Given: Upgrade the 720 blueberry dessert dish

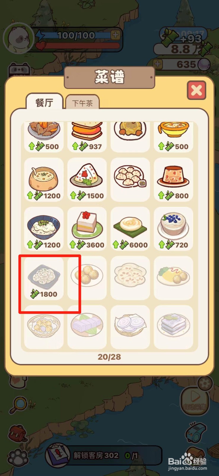Looking at the screenshot, I should coord(174,229).
